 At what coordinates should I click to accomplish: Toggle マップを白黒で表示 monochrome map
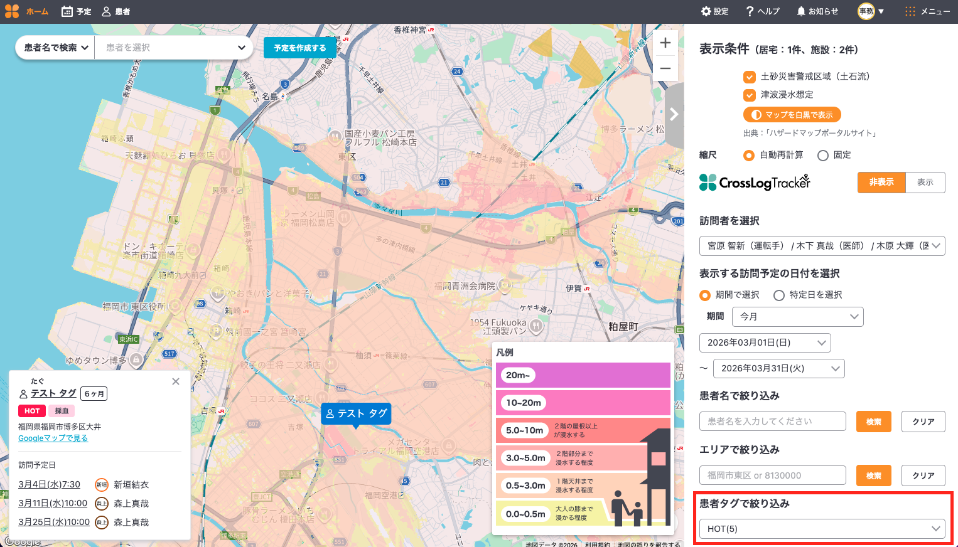pos(792,115)
